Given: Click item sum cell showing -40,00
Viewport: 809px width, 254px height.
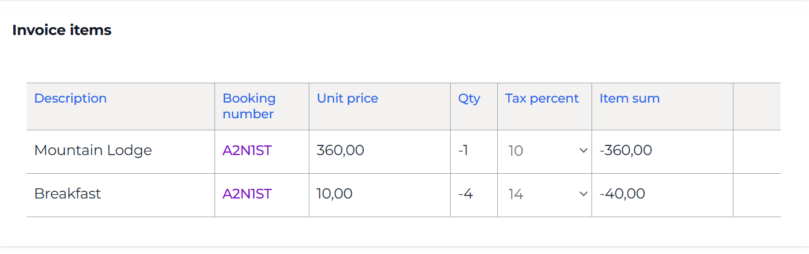Looking at the screenshot, I should 622,194.
